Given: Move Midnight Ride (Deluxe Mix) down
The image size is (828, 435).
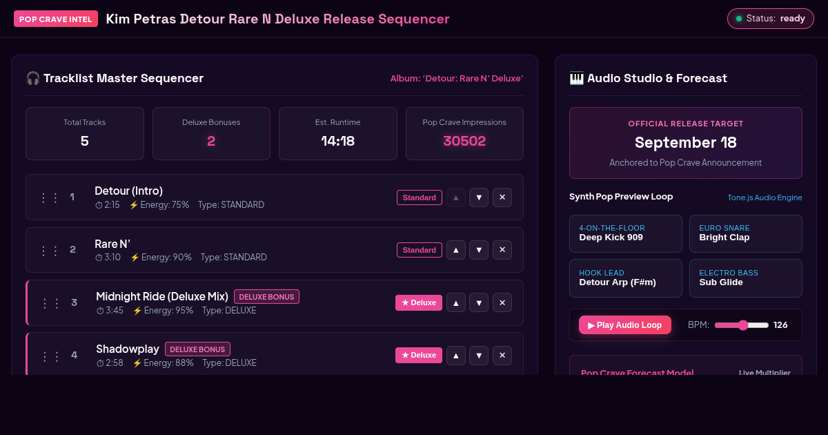Looking at the screenshot, I should pyautogui.click(x=479, y=302).
